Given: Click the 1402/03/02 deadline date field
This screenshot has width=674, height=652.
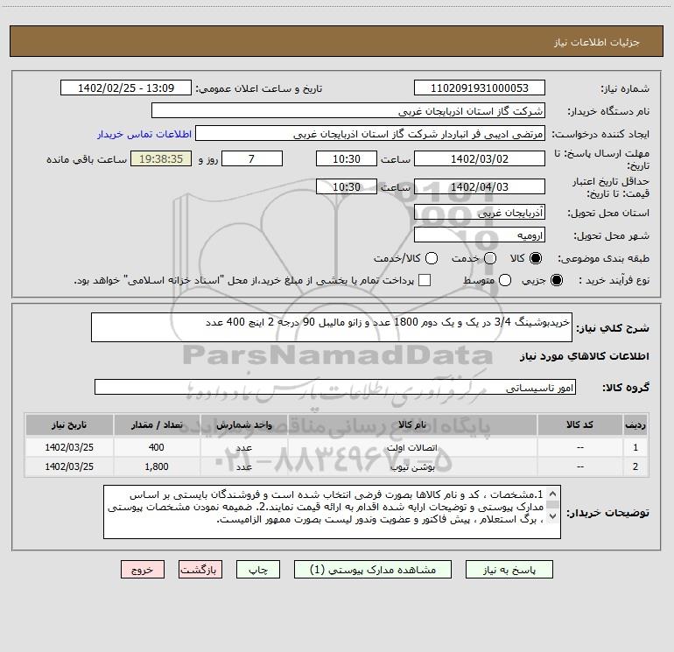Looking at the screenshot, I should [480, 158].
